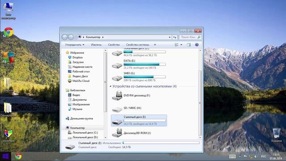The width and height of the screenshot is (286, 161).
Task: Click SH93 (G:) capacity usage bar
Action: (x=145, y=77)
